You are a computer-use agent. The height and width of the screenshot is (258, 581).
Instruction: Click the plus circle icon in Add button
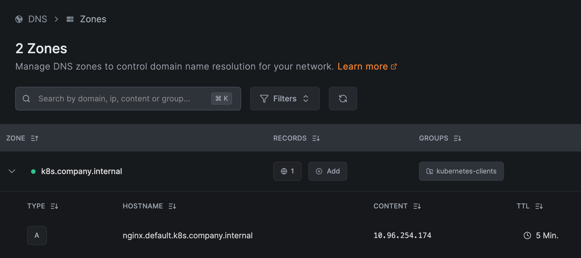point(319,171)
